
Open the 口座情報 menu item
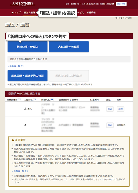tap(91, 13)
